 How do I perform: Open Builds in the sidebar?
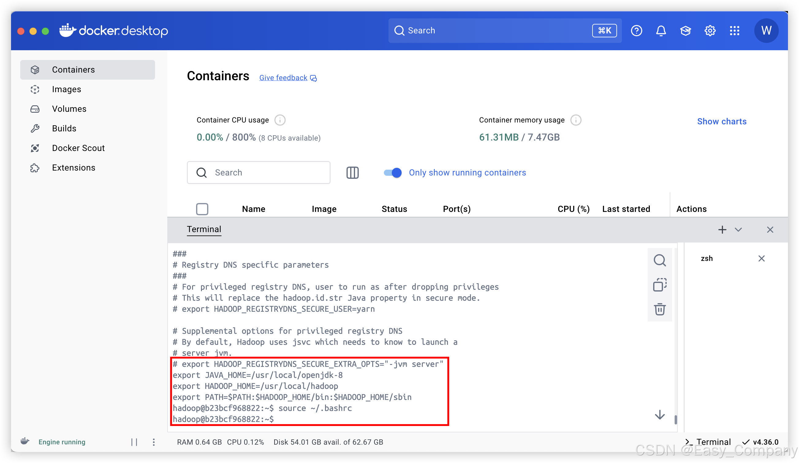pos(88,128)
